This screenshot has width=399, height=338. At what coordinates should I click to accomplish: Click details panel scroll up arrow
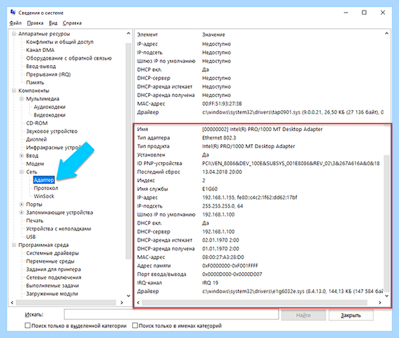click(386, 34)
